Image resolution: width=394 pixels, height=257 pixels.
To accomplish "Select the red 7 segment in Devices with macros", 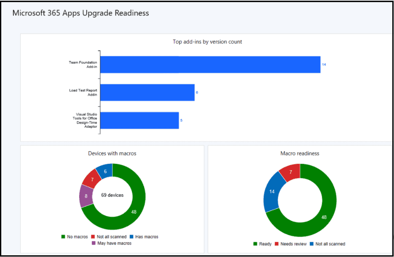I will [x=92, y=179].
